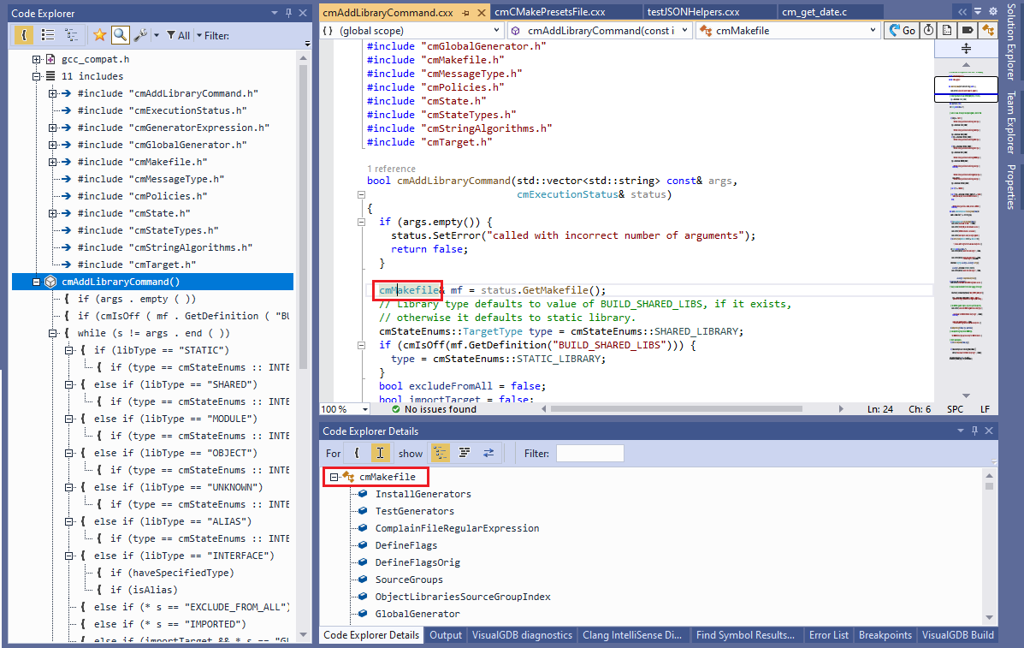Click the editor split-window handle icon

point(966,48)
